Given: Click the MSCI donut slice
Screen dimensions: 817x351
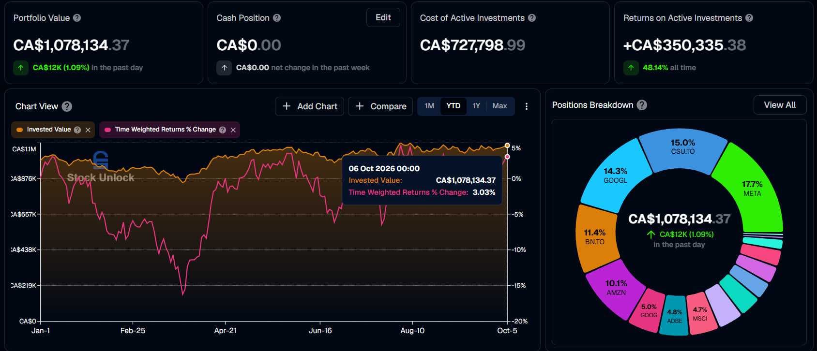Looking at the screenshot, I should (x=700, y=314).
